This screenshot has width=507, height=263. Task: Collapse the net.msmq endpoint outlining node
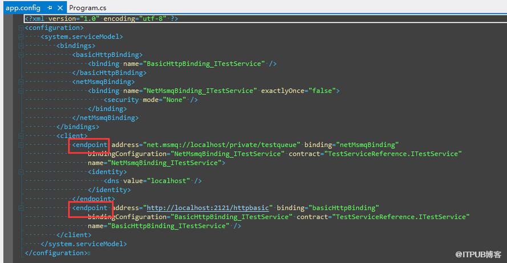click(x=21, y=145)
